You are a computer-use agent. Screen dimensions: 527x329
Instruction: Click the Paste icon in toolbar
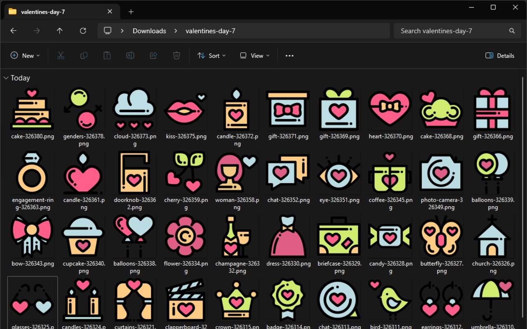tap(107, 55)
